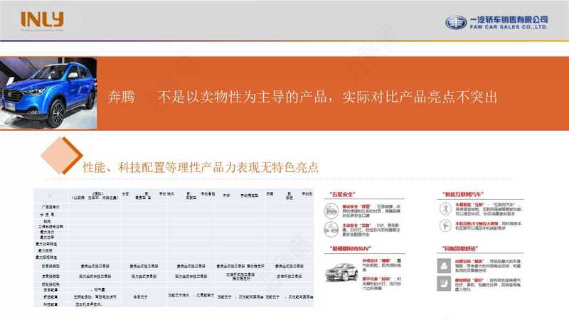Screen dimensions: 569x320
Task: Click the comparison table header row
Action: coord(174,196)
